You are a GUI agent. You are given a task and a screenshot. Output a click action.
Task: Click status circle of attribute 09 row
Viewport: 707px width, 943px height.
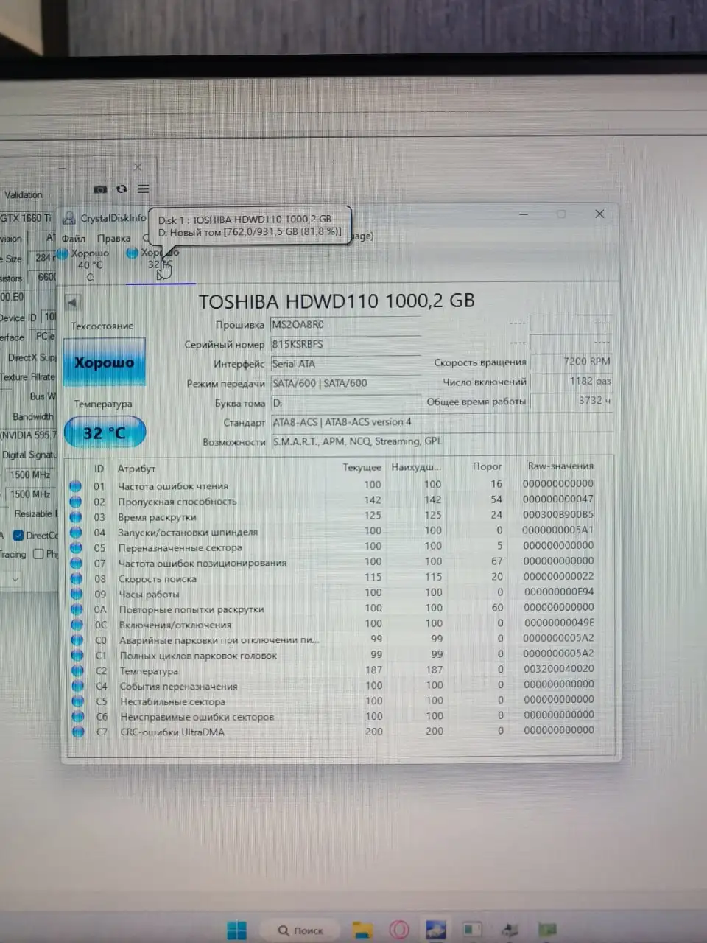coord(76,594)
